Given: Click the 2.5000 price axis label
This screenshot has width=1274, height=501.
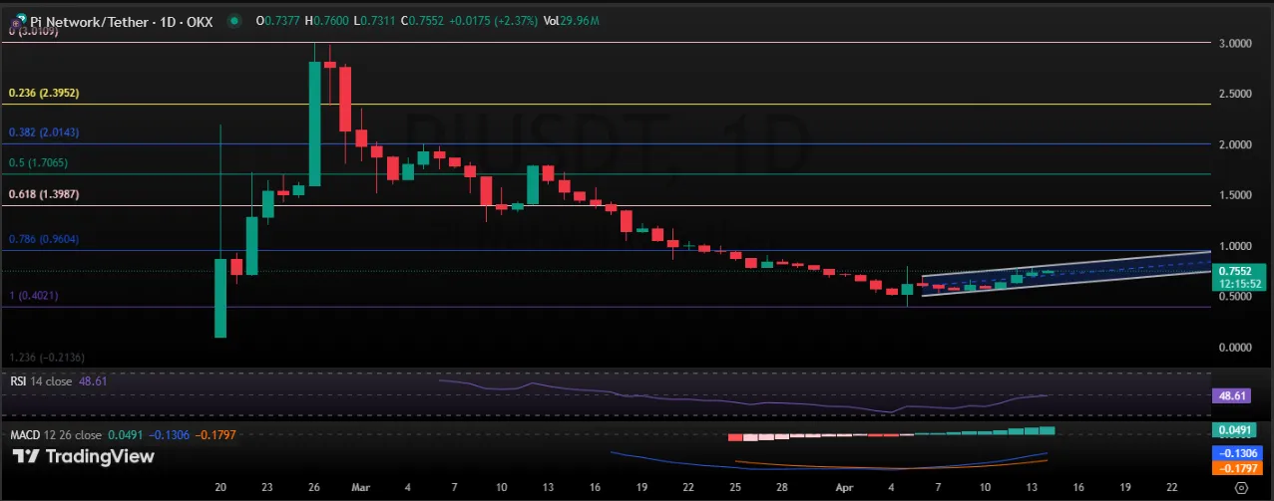Looking at the screenshot, I should point(1235,94).
